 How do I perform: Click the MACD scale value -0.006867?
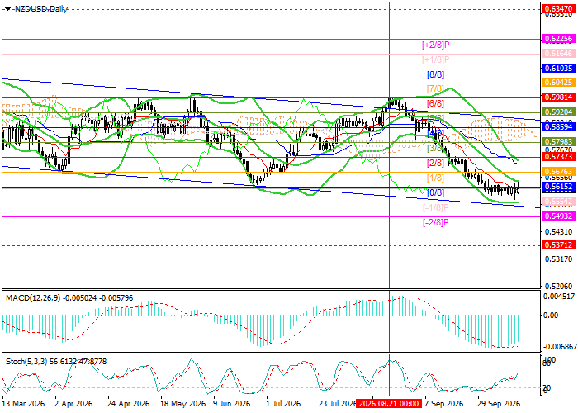(559, 347)
